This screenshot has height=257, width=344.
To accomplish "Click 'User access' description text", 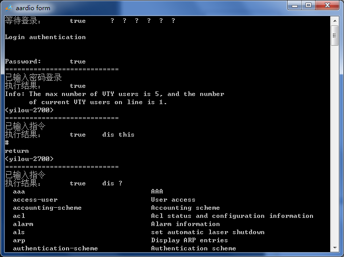I will coord(173,200).
